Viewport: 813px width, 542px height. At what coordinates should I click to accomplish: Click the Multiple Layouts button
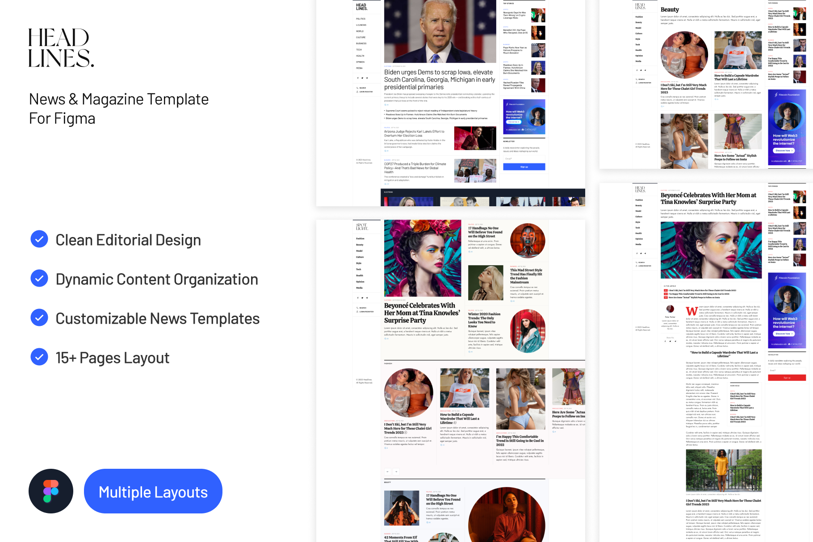pos(153,492)
